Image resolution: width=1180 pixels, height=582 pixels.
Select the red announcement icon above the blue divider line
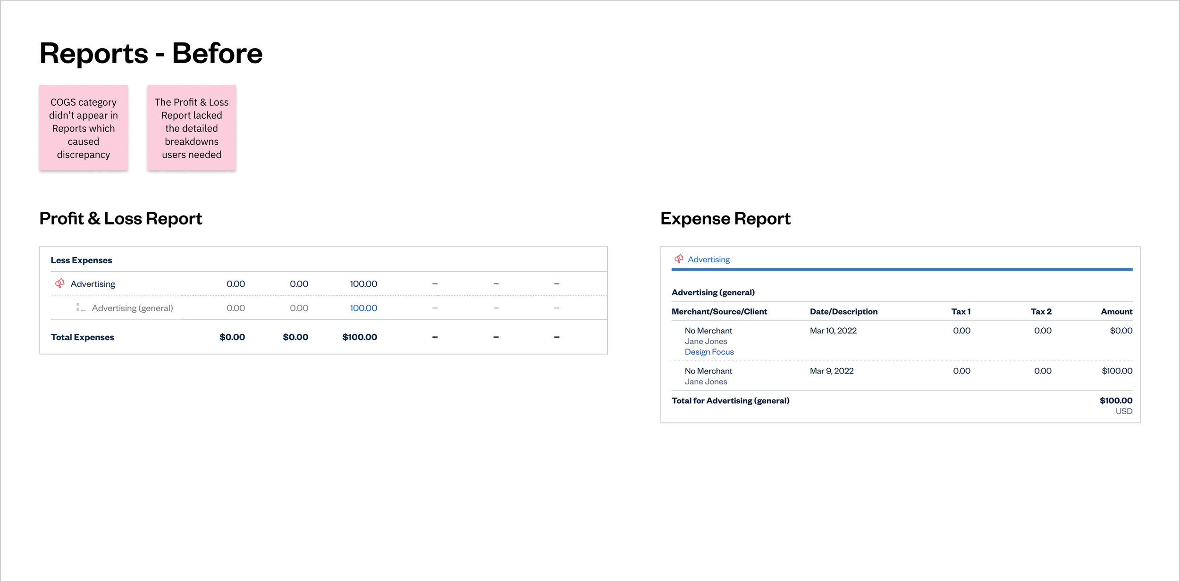[x=679, y=258]
